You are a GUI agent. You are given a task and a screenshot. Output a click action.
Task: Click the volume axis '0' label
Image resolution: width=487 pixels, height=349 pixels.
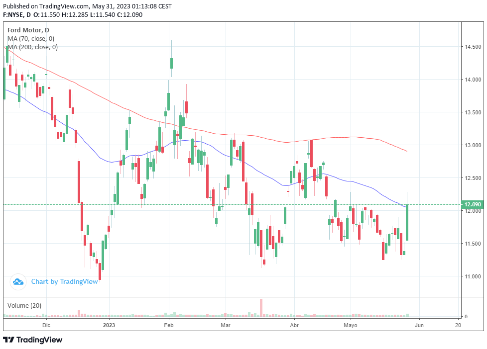click(x=466, y=316)
